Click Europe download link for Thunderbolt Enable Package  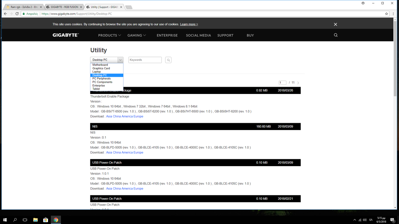138,116
